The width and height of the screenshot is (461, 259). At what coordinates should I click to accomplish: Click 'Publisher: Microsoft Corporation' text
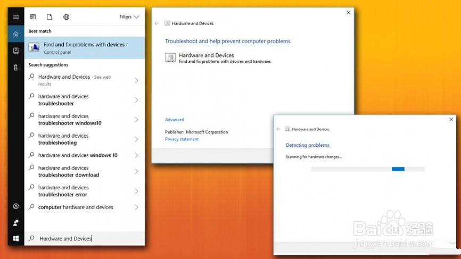click(196, 132)
